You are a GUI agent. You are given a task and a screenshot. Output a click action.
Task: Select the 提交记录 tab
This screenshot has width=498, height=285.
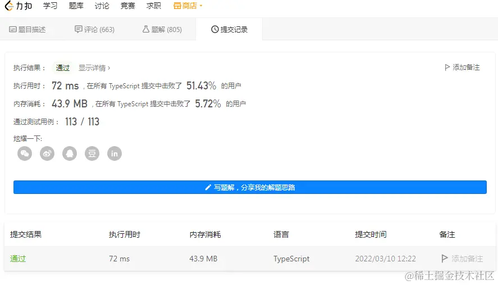229,30
